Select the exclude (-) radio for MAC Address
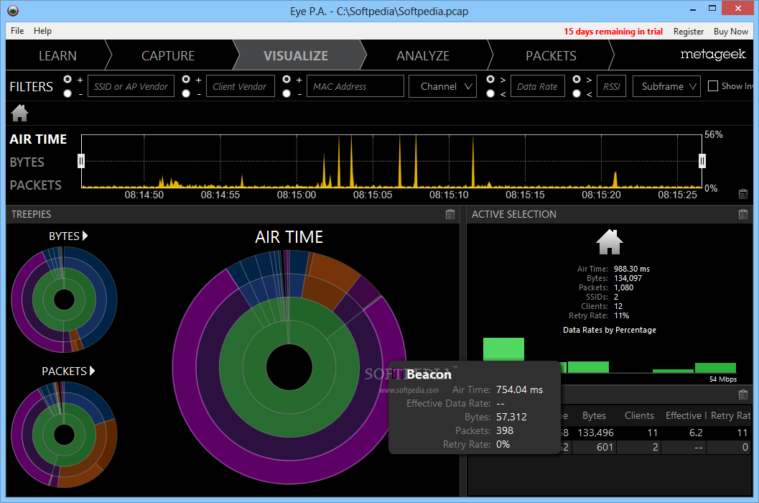The width and height of the screenshot is (759, 503). (287, 93)
